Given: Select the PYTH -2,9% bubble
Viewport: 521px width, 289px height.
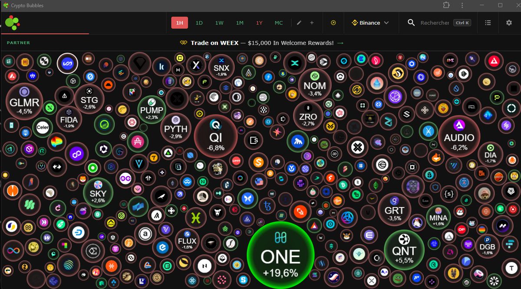Looking at the screenshot, I should pyautogui.click(x=176, y=128).
